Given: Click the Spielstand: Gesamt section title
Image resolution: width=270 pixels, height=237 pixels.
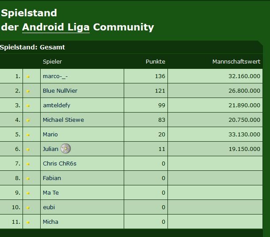Looking at the screenshot, I should pyautogui.click(x=33, y=47).
